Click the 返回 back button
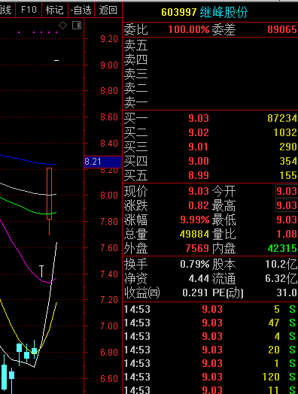The image size is (298, 394). pos(108,10)
